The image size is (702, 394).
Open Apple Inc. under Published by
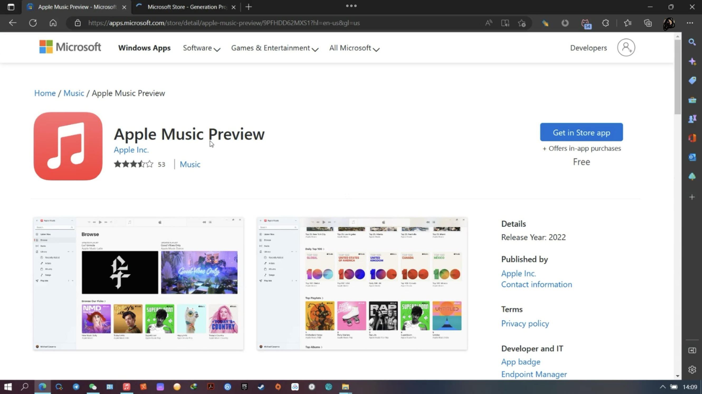(x=518, y=273)
